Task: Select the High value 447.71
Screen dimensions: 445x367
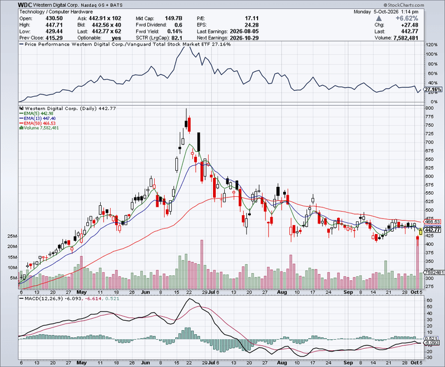Action: pos(54,25)
